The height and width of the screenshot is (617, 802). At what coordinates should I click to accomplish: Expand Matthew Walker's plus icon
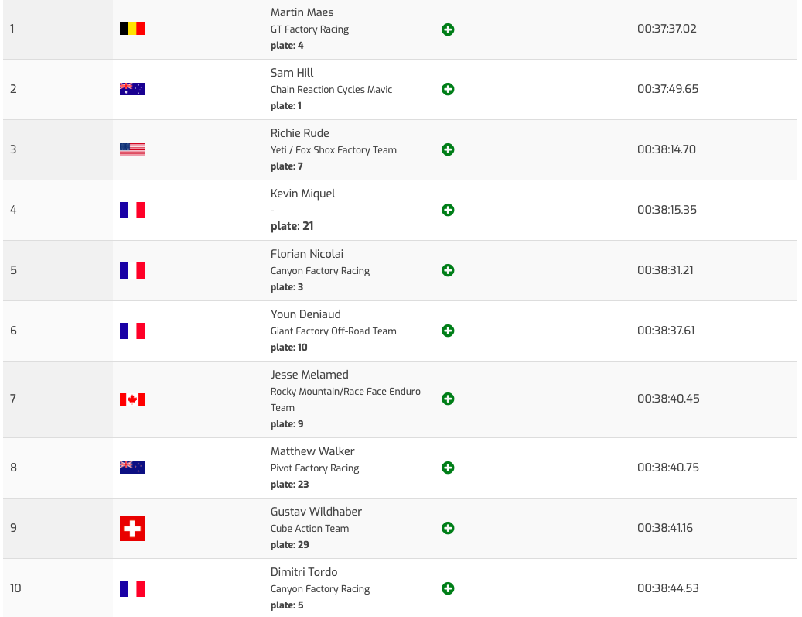coord(447,468)
